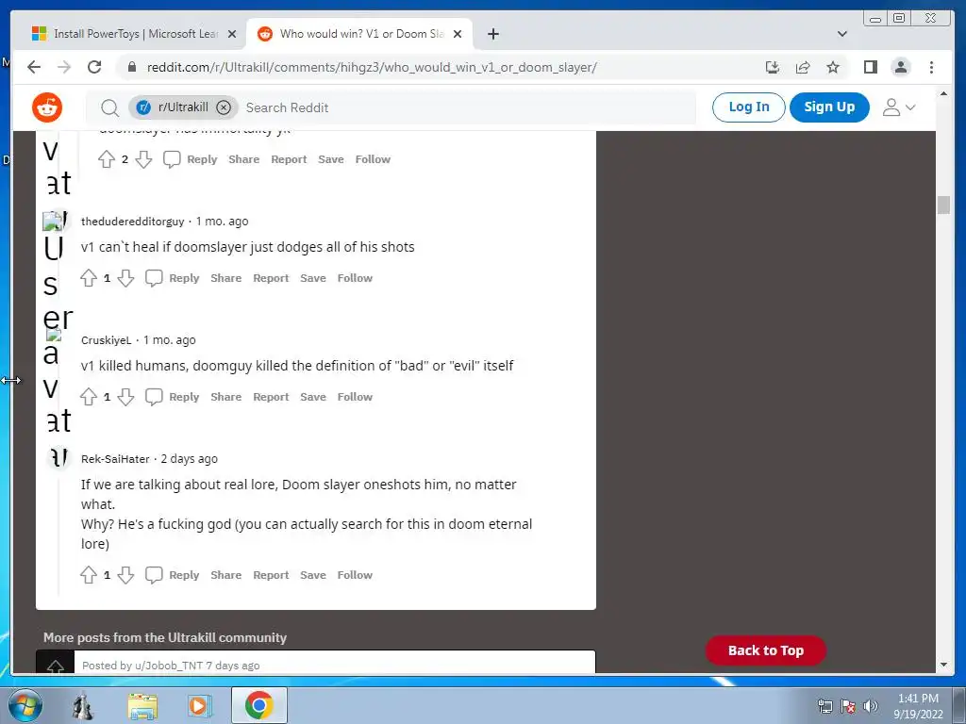Share thedudereditorguy's comment

(226, 278)
